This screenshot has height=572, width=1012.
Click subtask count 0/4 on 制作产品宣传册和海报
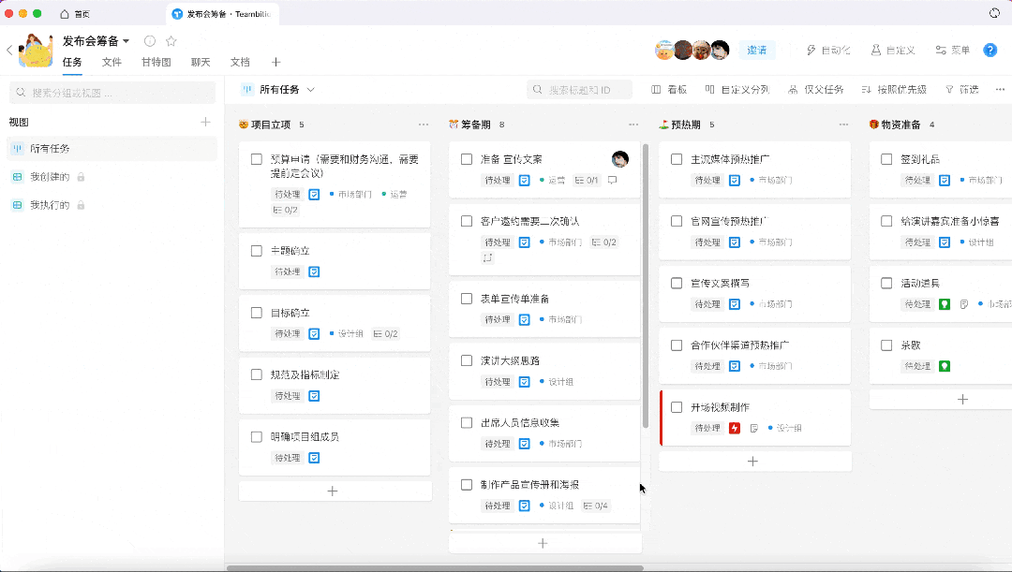[x=596, y=506]
